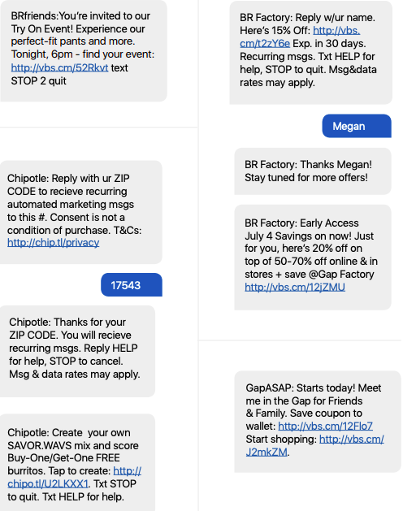Select the GapASAP Friends & Family message

coord(318,422)
